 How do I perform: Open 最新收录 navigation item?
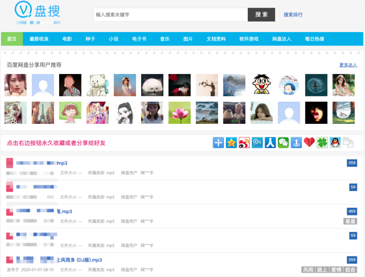[x=39, y=39]
